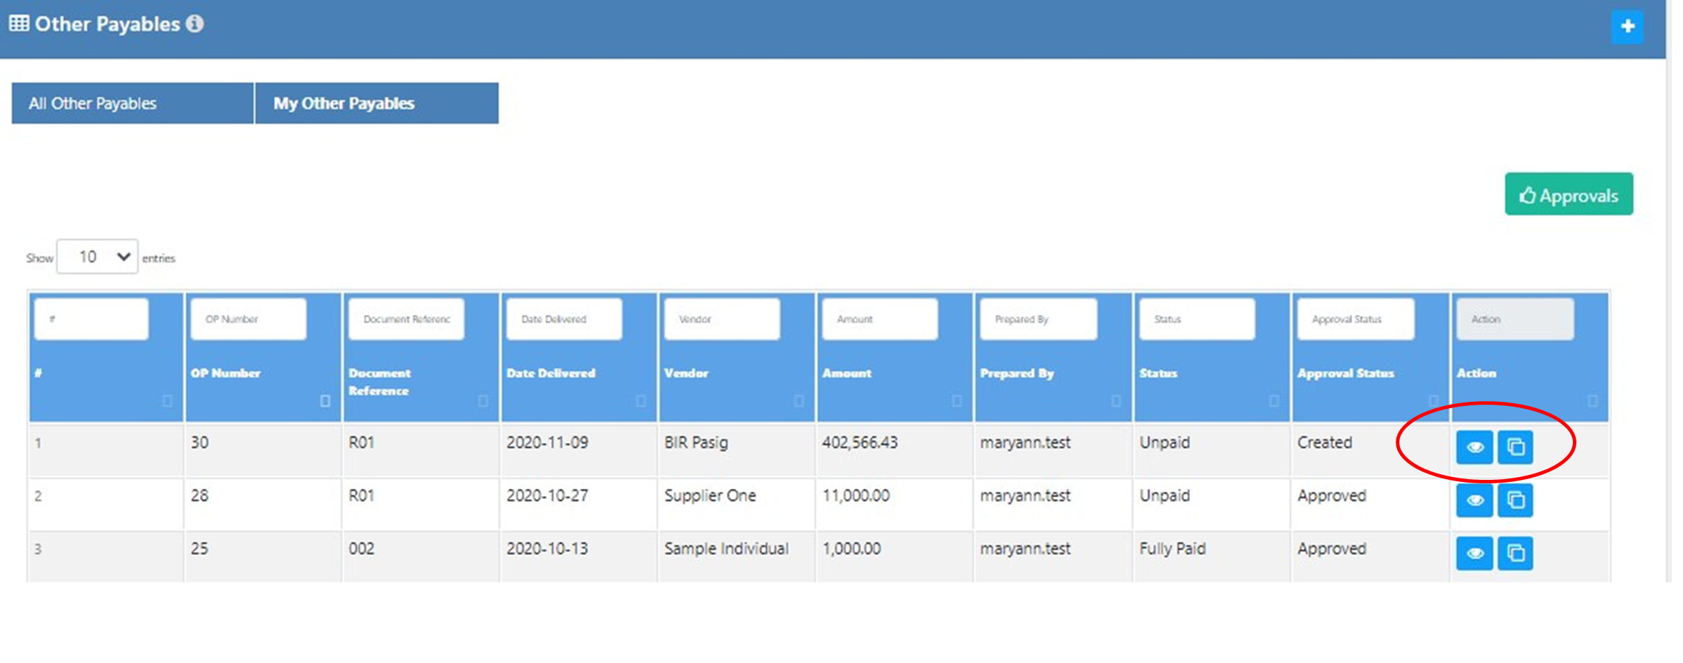This screenshot has height=663, width=1683.
Task: Click the info icon beside Other Payables
Action: 195,24
